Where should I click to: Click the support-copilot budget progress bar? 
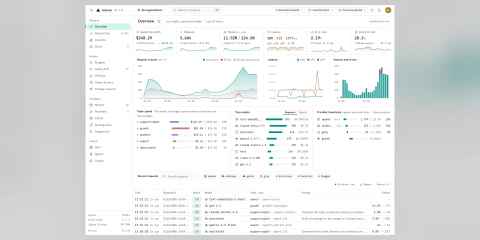point(178,122)
